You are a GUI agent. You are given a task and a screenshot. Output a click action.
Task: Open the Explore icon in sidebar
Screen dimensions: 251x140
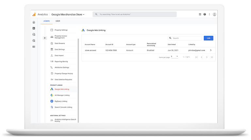click(34, 35)
